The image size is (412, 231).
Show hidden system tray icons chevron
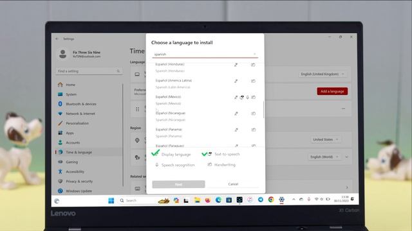pos(294,200)
